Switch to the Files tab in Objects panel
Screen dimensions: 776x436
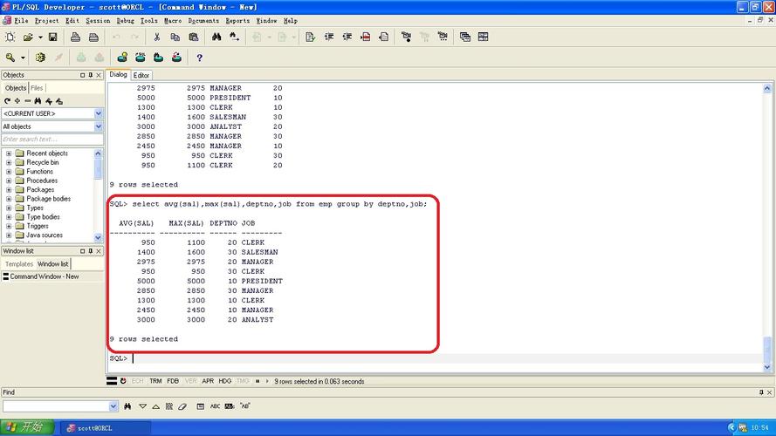click(x=37, y=88)
